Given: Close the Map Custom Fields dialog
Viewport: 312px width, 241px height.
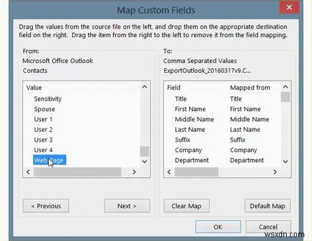Looking at the screenshot, I should (x=289, y=7).
